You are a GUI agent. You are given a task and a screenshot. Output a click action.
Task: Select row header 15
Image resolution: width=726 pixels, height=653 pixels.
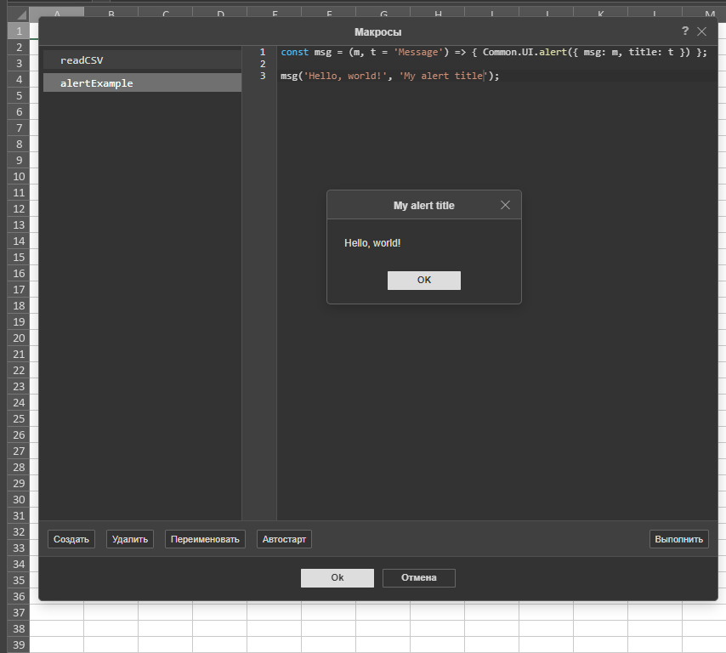(19, 257)
